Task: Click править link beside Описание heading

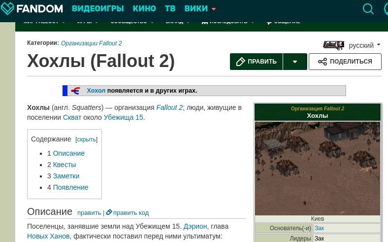Action: click(x=89, y=213)
